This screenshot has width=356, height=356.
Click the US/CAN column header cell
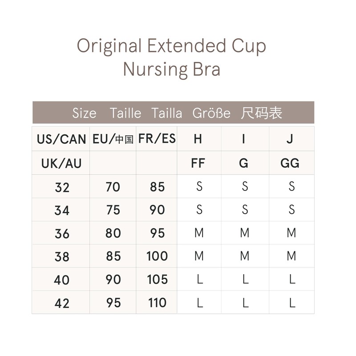61,139
